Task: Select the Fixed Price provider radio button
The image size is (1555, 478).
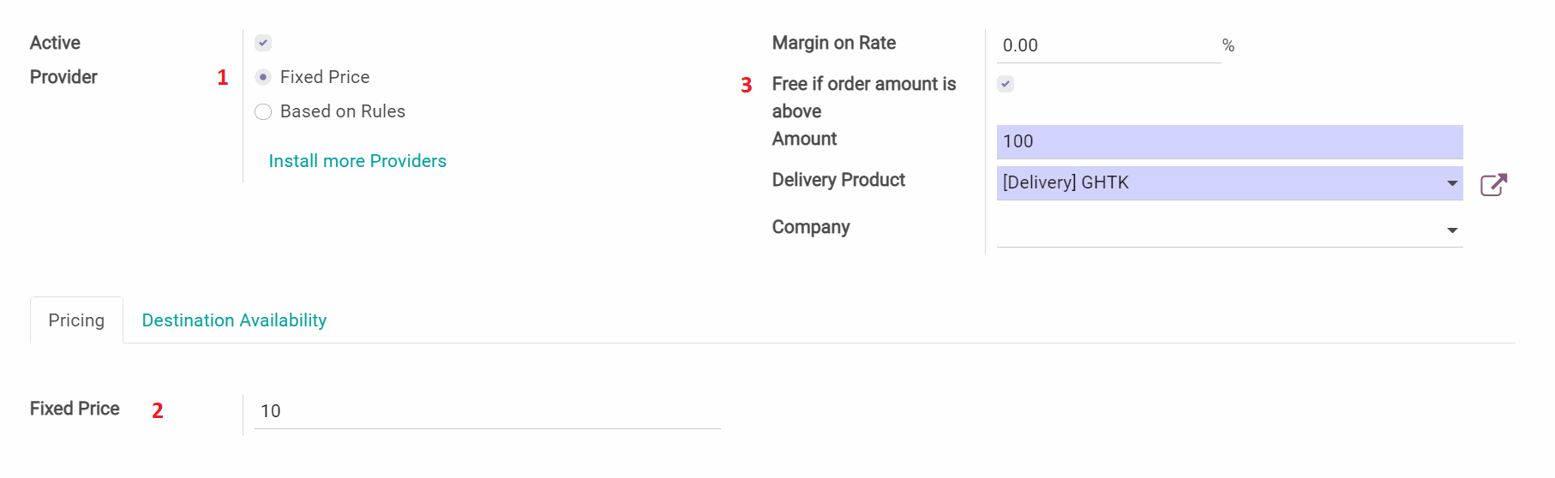Action: click(x=263, y=77)
